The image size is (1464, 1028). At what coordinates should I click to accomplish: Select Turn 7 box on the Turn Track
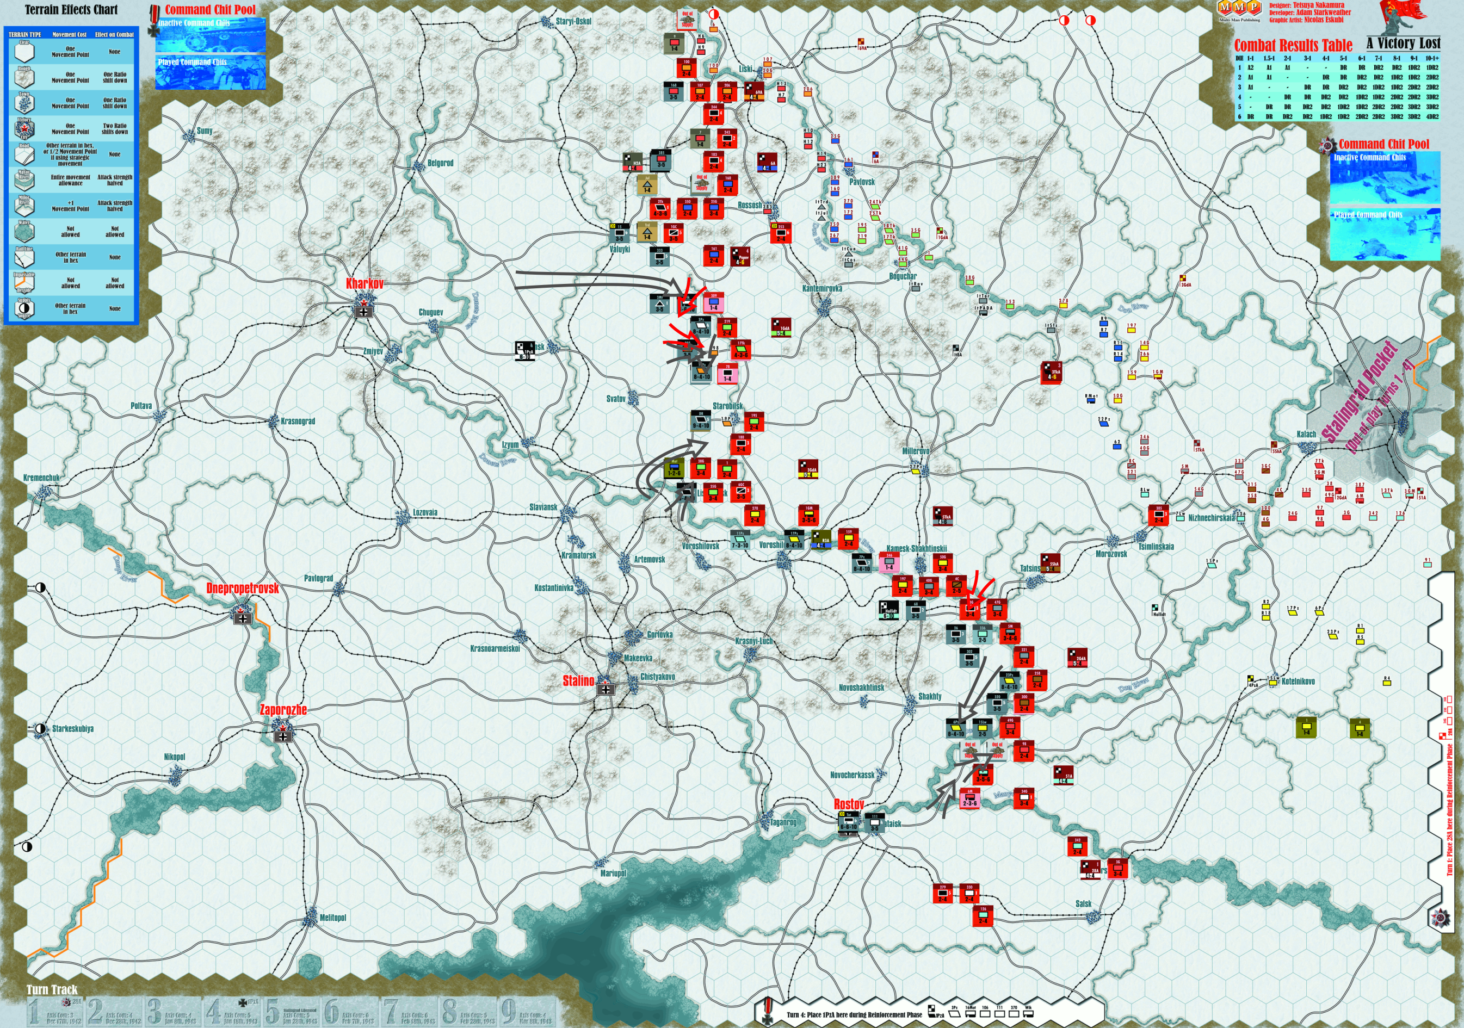pos(409,1012)
